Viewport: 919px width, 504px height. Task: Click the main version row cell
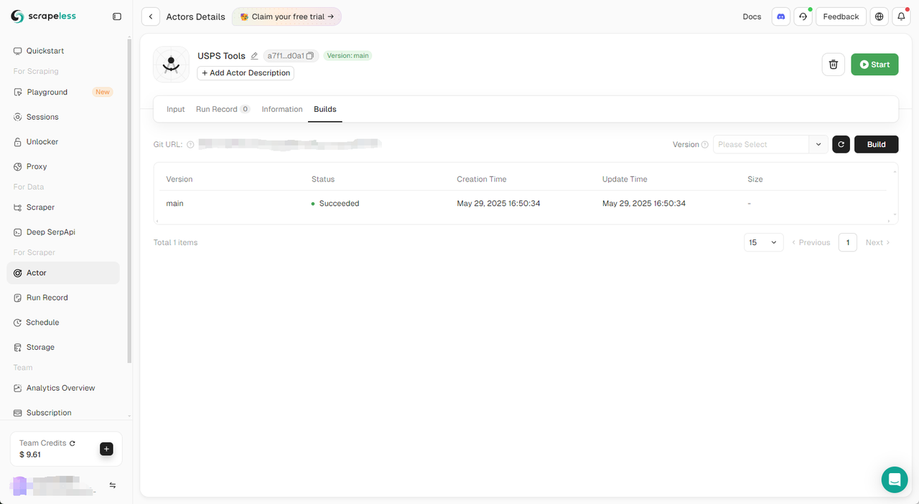174,204
